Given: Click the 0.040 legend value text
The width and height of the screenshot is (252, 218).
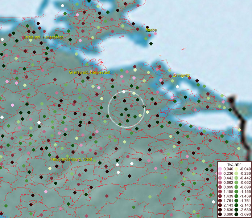Looking at the screenshot, I should pyautogui.click(x=228, y=169).
